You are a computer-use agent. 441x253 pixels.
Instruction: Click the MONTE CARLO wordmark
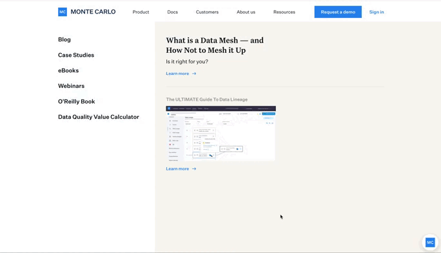click(x=93, y=12)
